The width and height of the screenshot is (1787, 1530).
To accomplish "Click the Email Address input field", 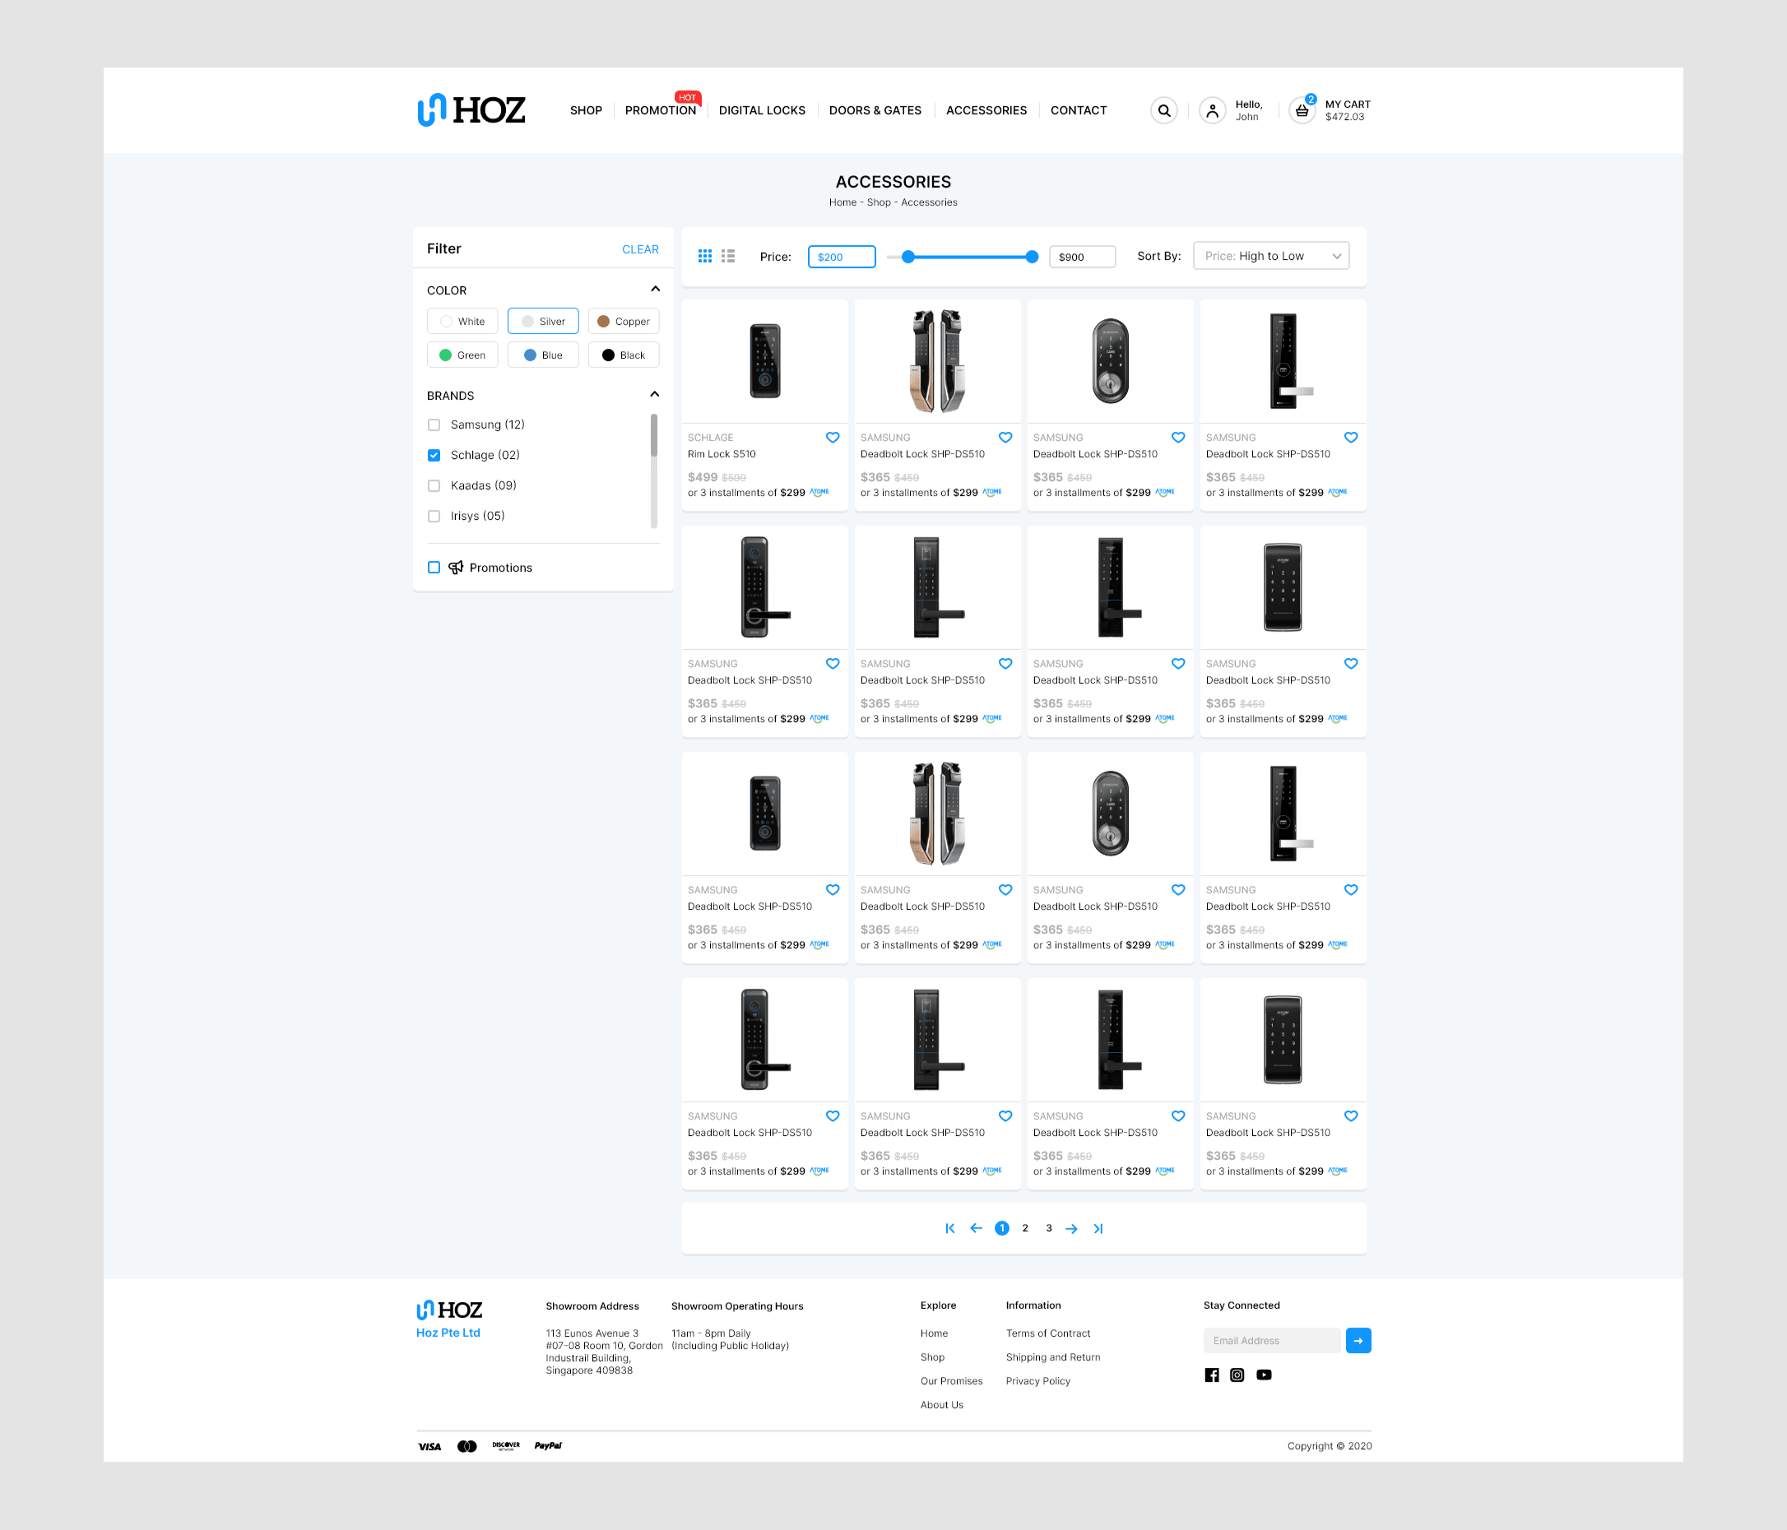I will (1272, 1340).
